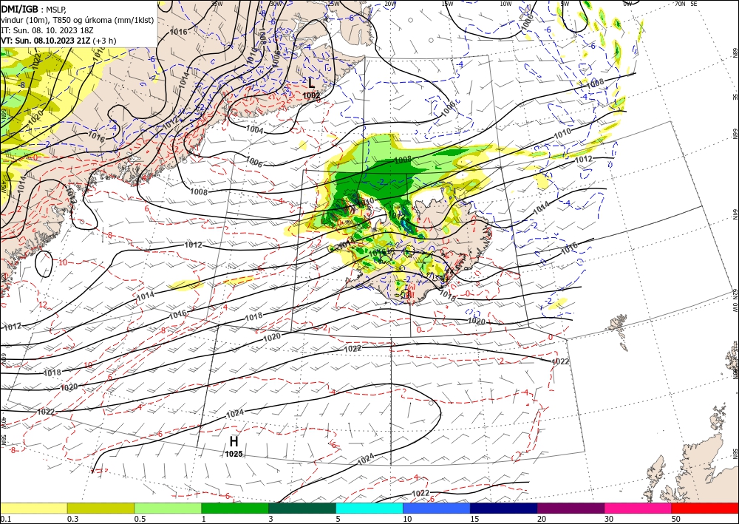Image resolution: width=739 pixels, height=524 pixels.
Task: Click the red 50+ legend swatch
Action: pos(705,508)
